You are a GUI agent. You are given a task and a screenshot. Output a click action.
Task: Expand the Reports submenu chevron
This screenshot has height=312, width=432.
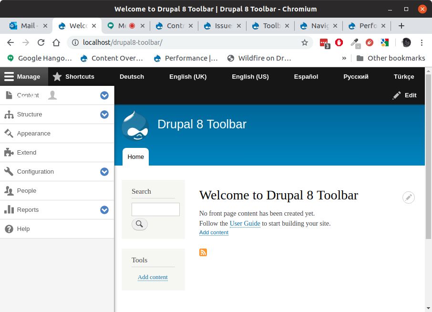pyautogui.click(x=104, y=210)
